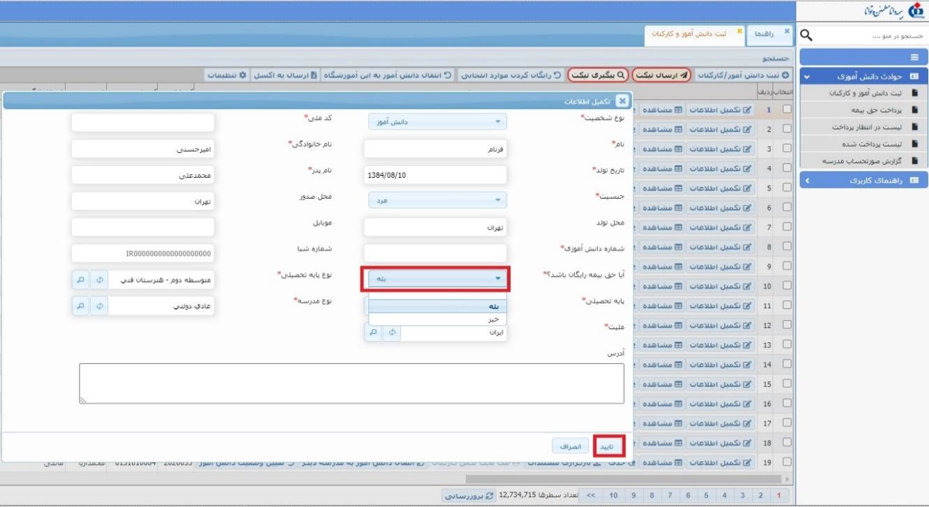
Task: Click the search icon next to the ایران nationality field
Action: pyautogui.click(x=374, y=333)
